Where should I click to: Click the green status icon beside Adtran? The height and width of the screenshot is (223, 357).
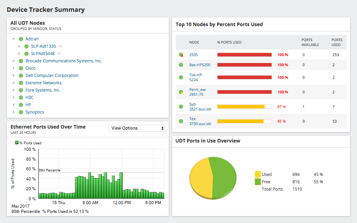pos(21,39)
